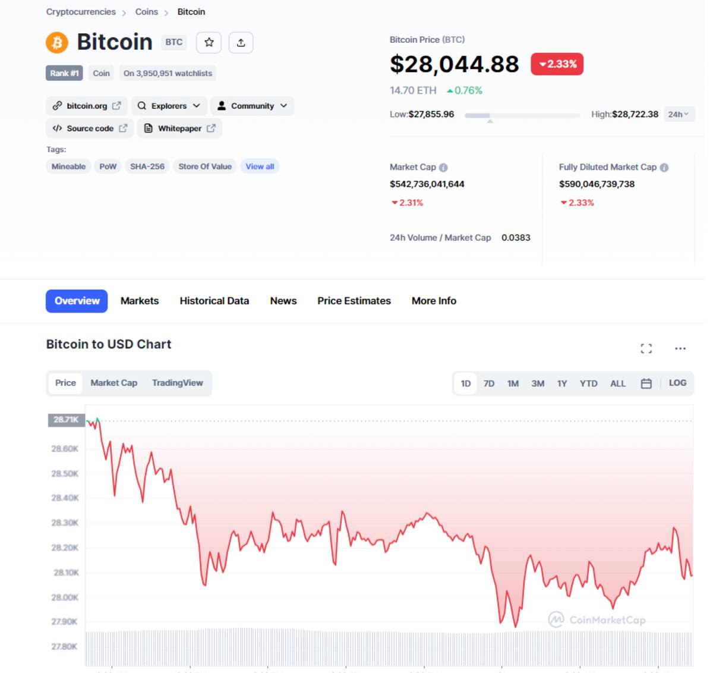Click the orange Bitcoin logo
This screenshot has height=673, width=713.
click(58, 42)
